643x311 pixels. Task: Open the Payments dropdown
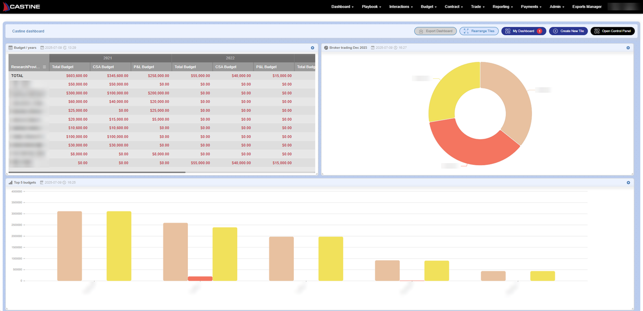[531, 7]
